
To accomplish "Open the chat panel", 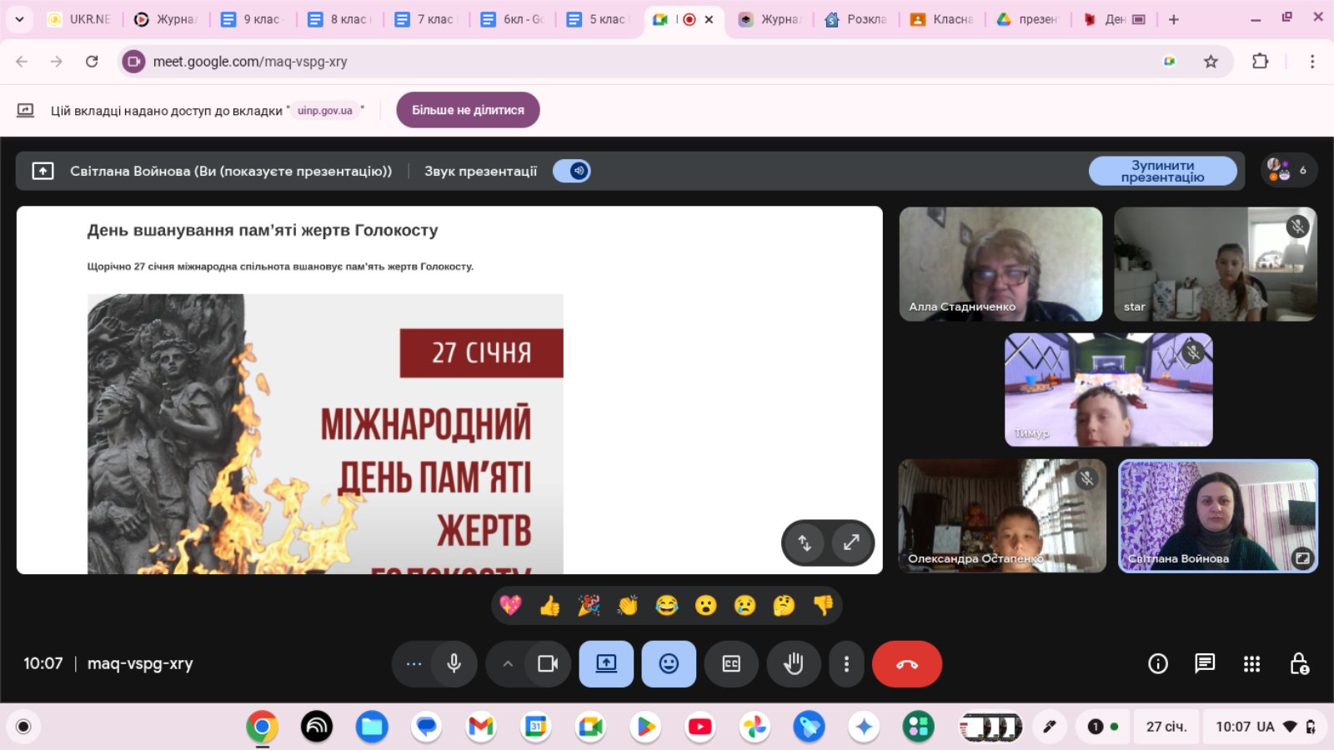I will 1204,663.
